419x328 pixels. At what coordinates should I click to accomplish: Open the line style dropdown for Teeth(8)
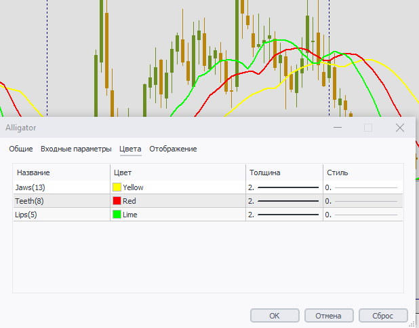pos(361,200)
